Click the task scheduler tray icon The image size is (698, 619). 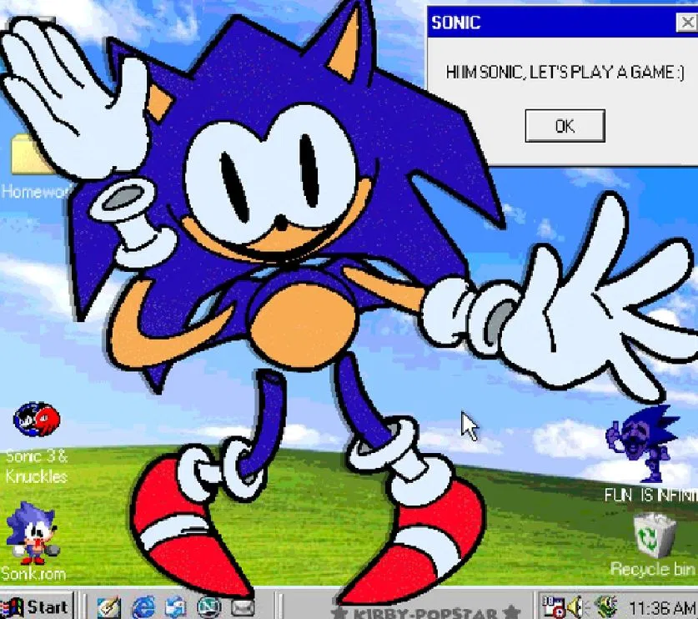[x=553, y=606]
